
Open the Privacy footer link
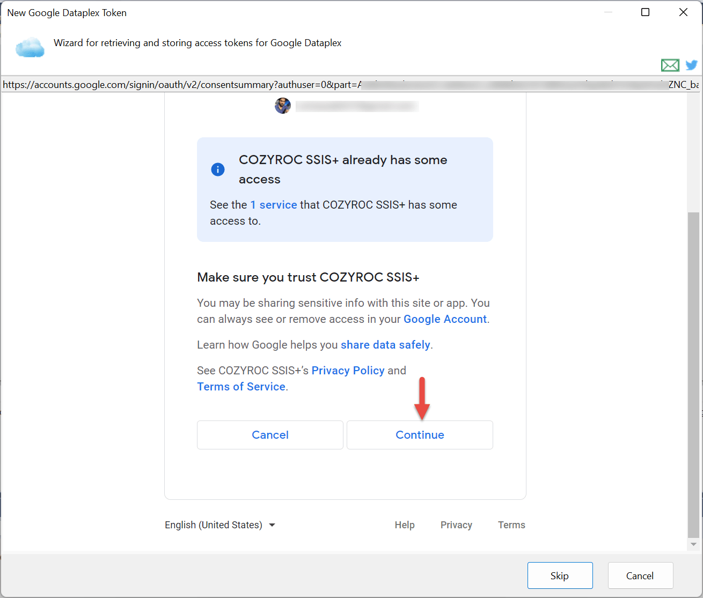coord(456,525)
